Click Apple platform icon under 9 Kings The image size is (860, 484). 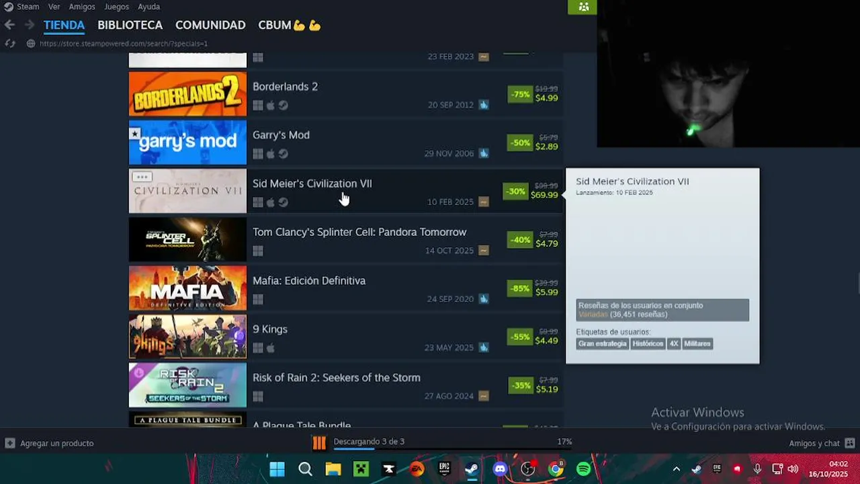point(271,348)
